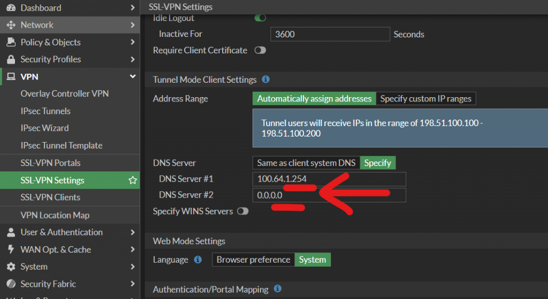Set Language to System
The image size is (548, 299).
point(313,259)
